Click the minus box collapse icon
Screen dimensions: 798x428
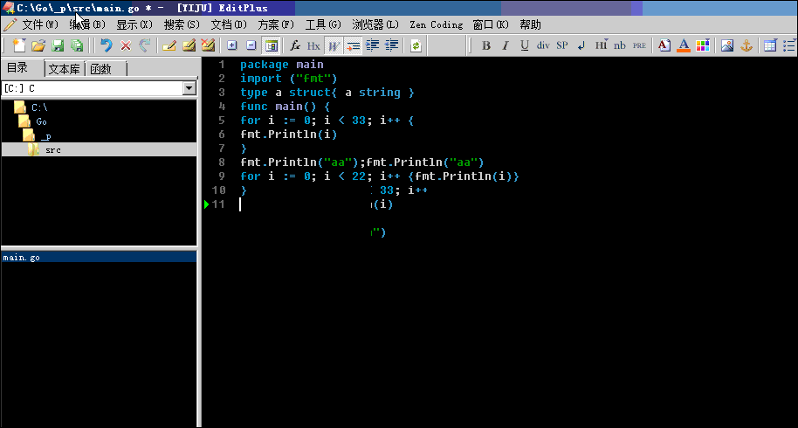(251, 45)
